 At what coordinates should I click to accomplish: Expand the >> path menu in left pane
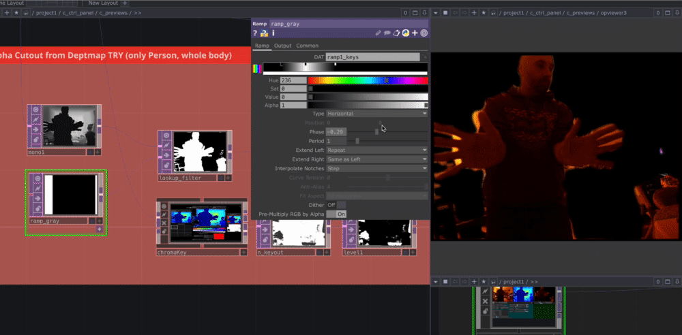[138, 13]
